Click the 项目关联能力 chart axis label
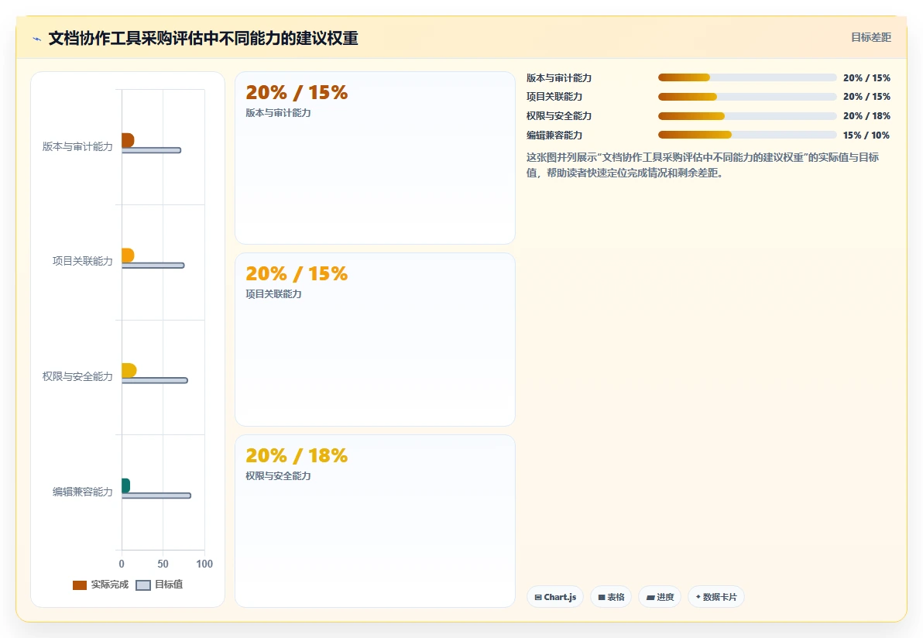The height and width of the screenshot is (638, 923). pyautogui.click(x=82, y=262)
